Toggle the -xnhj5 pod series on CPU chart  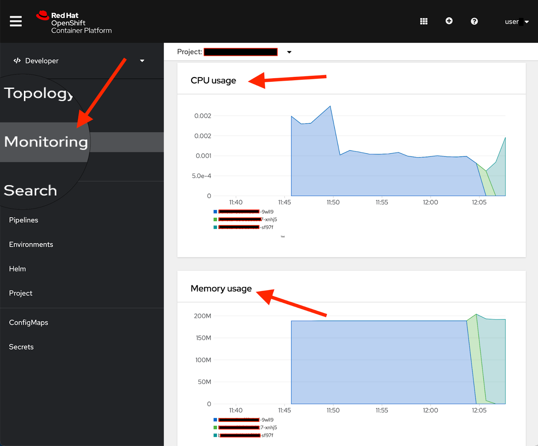(x=247, y=219)
